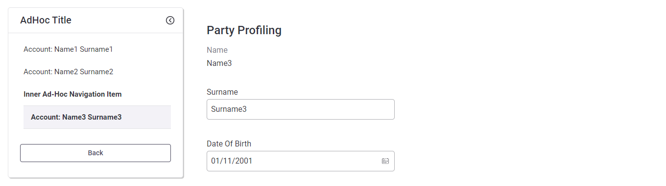The height and width of the screenshot is (186, 666).
Task: Open the Date Of Birth calendar picker
Action: 385,161
